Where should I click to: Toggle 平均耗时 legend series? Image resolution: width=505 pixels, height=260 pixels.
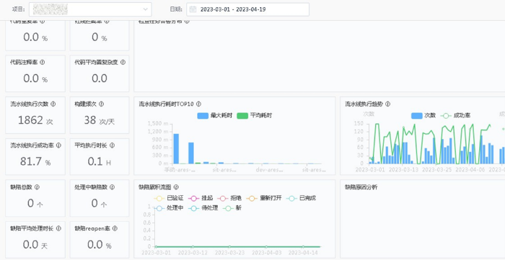click(x=254, y=116)
